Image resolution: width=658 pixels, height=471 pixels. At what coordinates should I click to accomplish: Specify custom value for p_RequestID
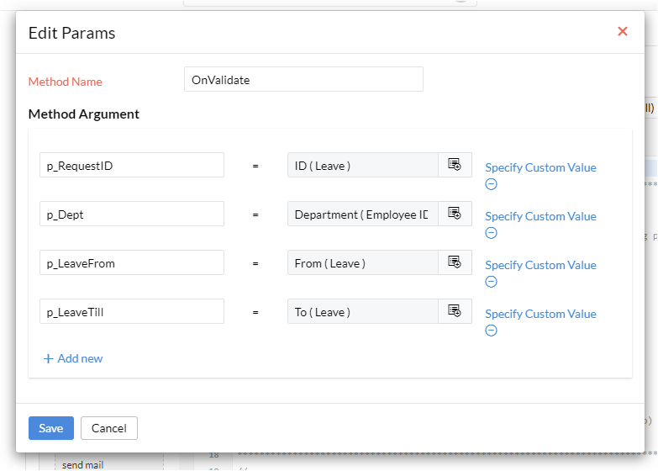pyautogui.click(x=540, y=167)
